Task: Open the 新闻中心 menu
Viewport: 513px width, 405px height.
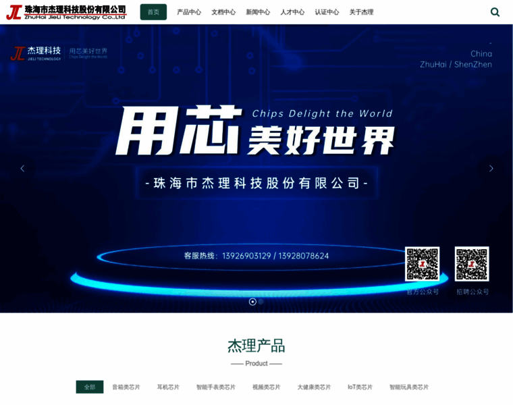Action: click(x=258, y=12)
